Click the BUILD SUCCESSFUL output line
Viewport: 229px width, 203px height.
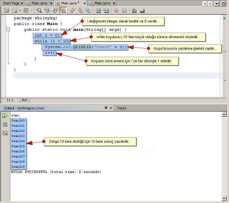pyautogui.click(x=56, y=172)
